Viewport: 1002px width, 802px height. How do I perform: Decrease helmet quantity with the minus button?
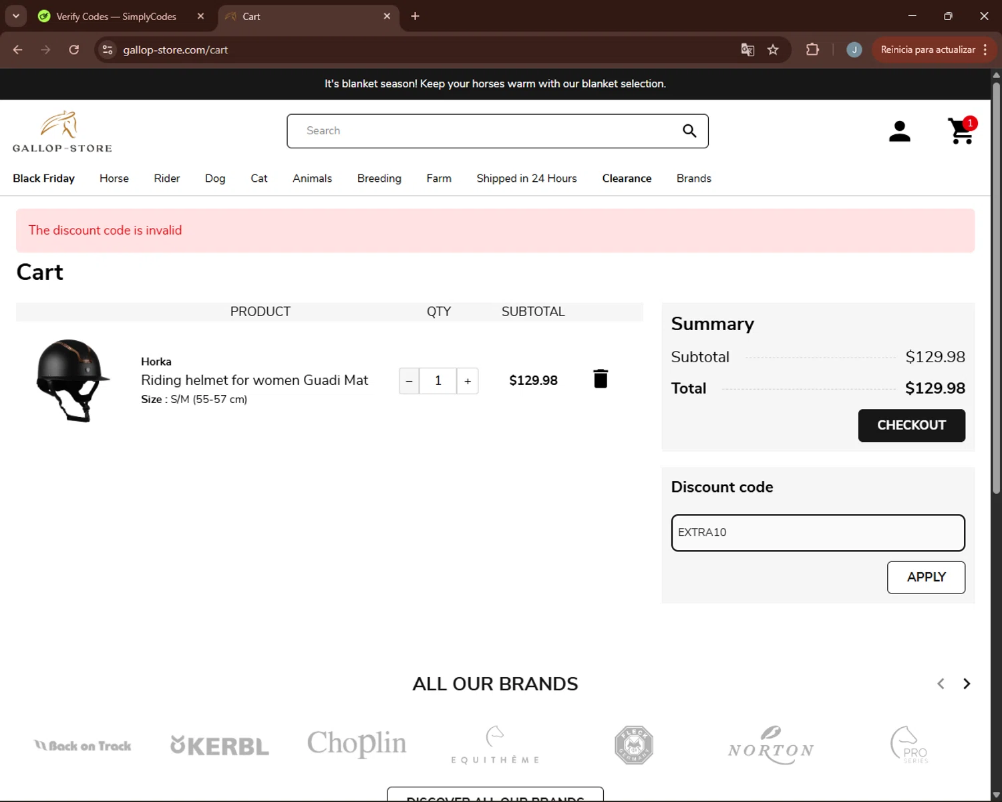pyautogui.click(x=409, y=381)
